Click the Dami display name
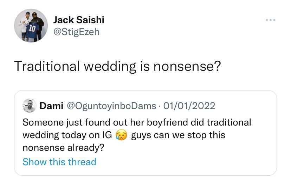291x188 pixels. pyautogui.click(x=51, y=105)
